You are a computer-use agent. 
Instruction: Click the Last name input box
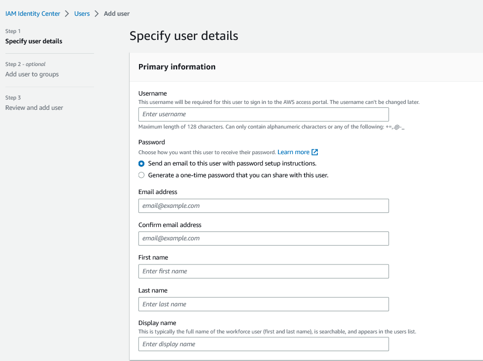click(x=263, y=304)
